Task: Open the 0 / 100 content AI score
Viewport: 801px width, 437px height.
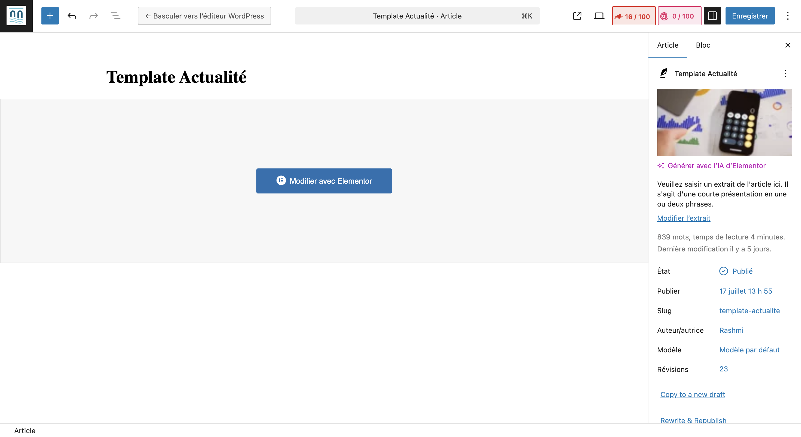Action: click(679, 16)
